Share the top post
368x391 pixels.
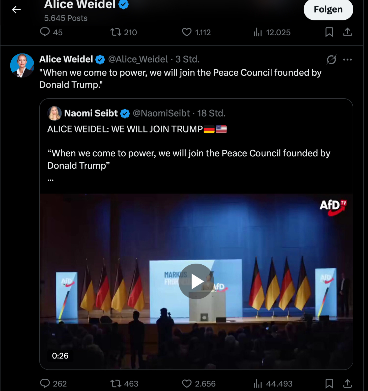(x=347, y=32)
